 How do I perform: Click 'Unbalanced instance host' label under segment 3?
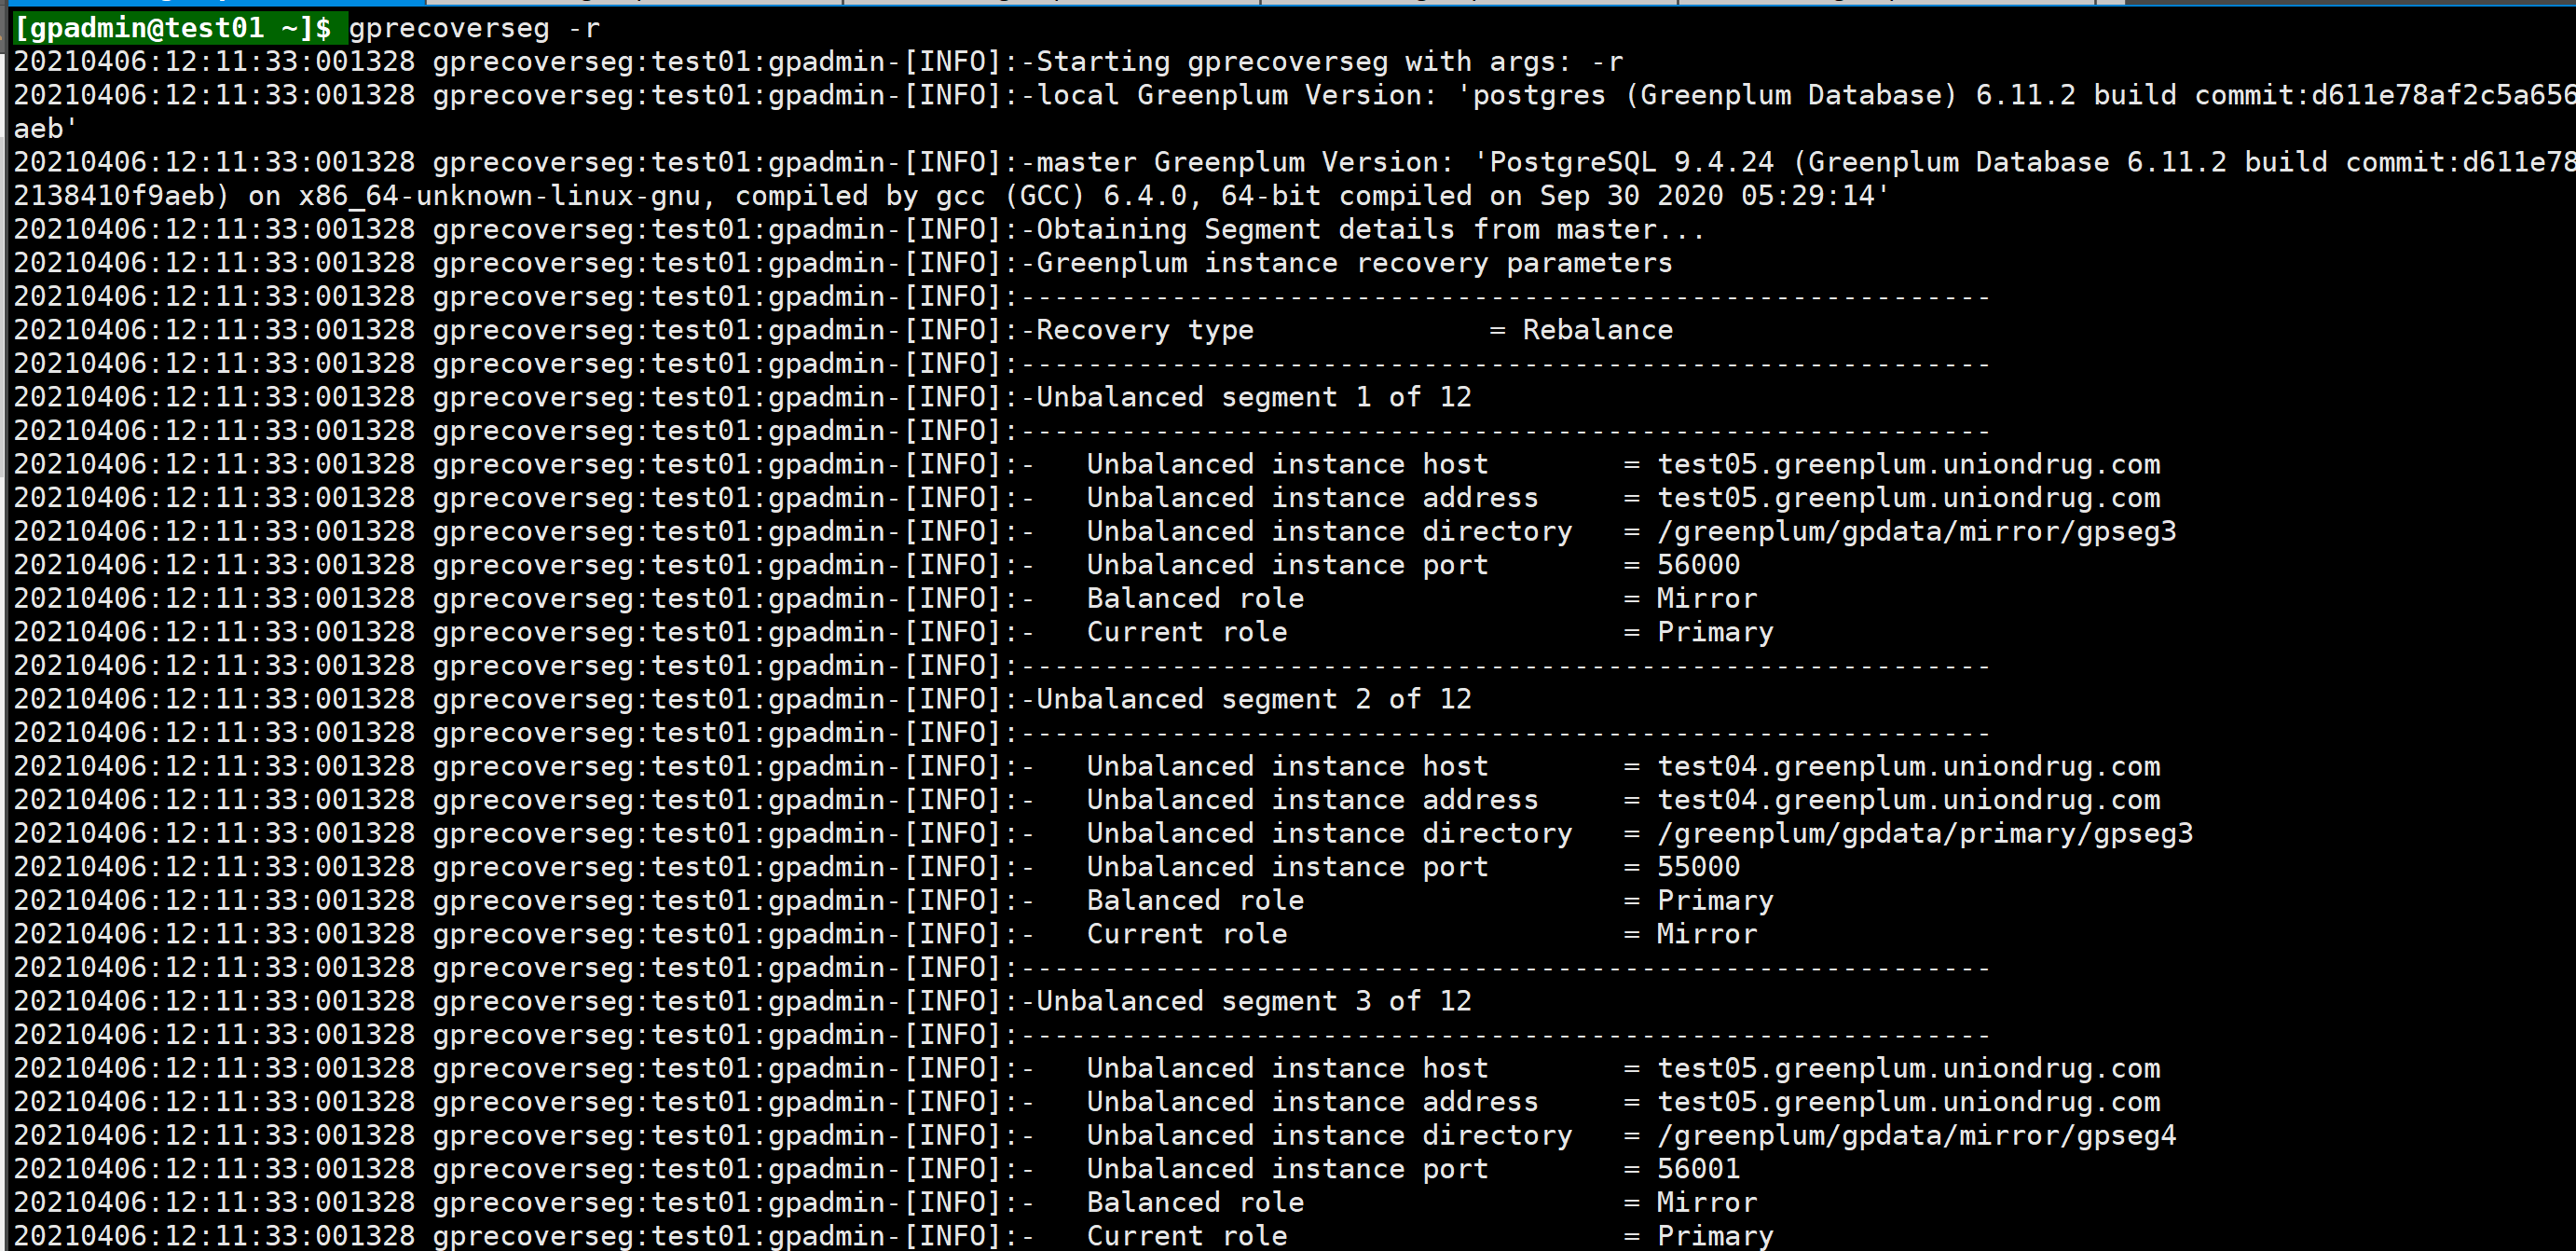coord(1288,1068)
